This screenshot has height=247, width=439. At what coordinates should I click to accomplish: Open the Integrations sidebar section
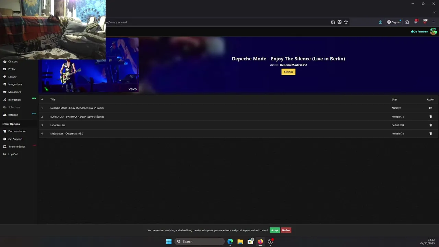[15, 84]
